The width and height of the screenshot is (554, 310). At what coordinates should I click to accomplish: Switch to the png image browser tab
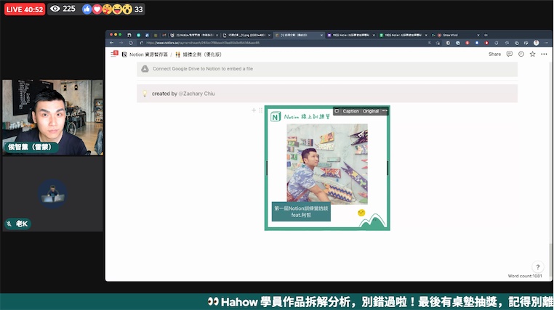246,36
